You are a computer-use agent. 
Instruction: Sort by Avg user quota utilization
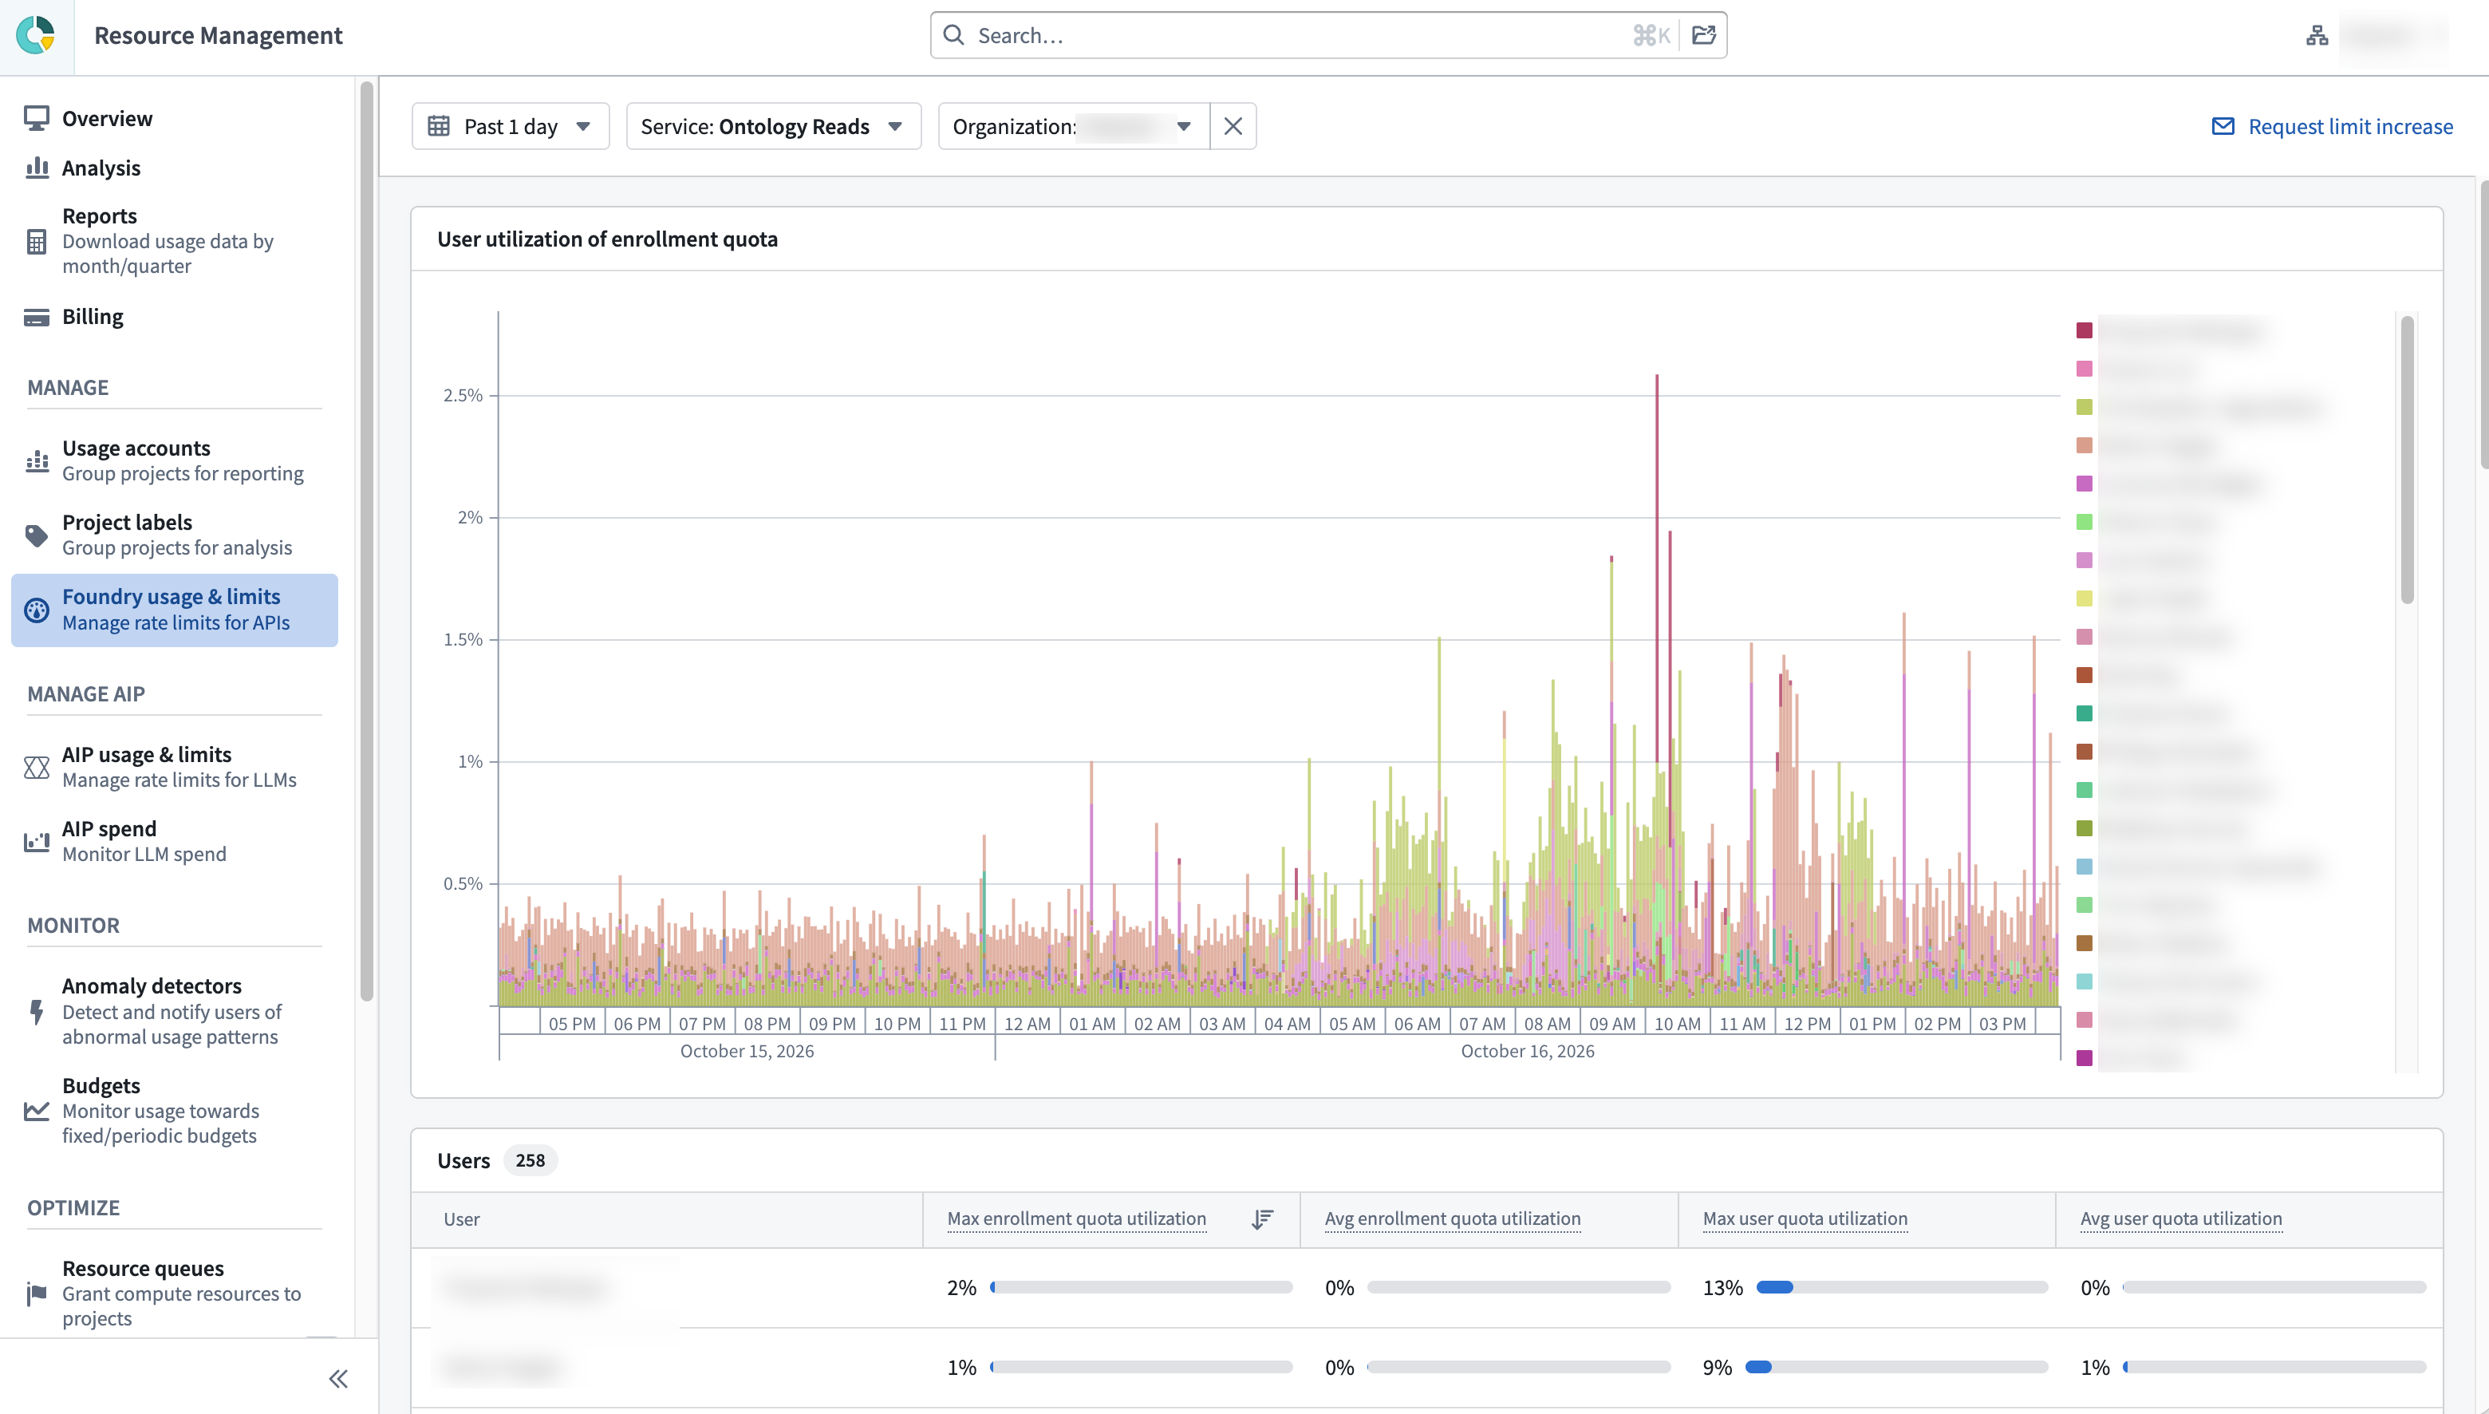pos(2180,1218)
